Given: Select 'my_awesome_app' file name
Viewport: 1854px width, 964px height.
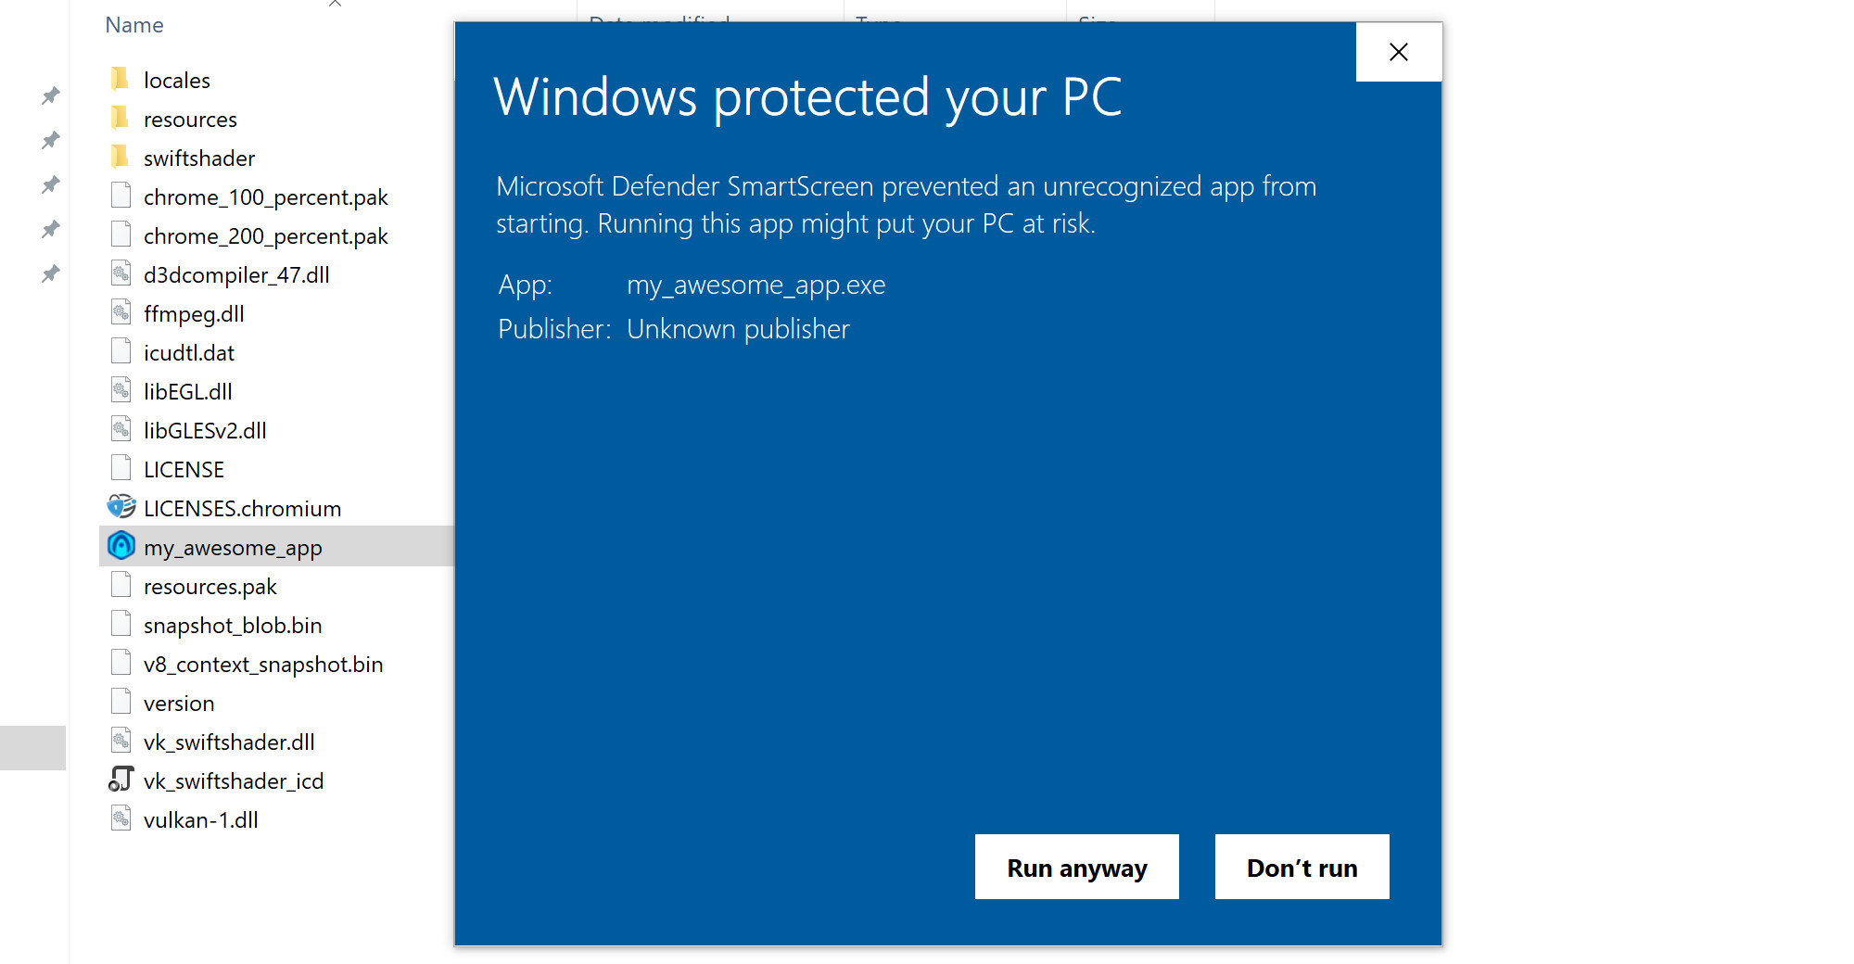Looking at the screenshot, I should pyautogui.click(x=233, y=548).
